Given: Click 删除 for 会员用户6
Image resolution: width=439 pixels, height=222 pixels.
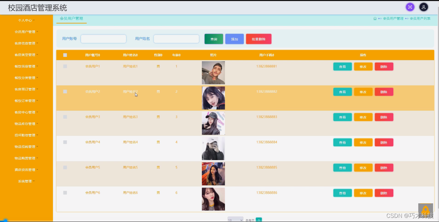Looking at the screenshot, I should (x=384, y=193).
